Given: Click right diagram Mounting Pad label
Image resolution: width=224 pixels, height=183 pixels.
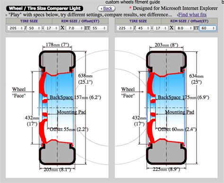Looking at the screenshot, I should coord(180,112).
